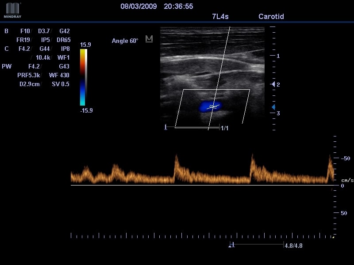This screenshot has width=354, height=265.
Task: Click the Carotid exam type label
Action: [271, 17]
